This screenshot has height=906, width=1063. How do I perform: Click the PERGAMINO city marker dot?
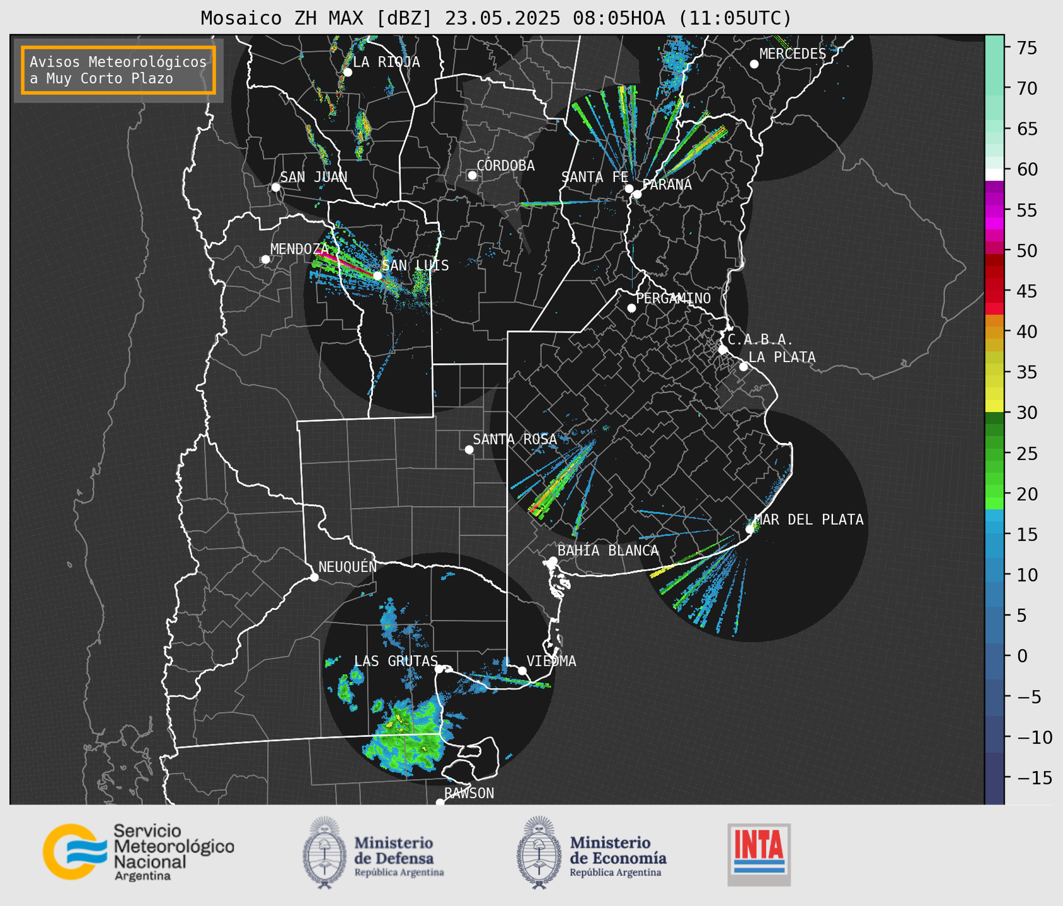[631, 308]
